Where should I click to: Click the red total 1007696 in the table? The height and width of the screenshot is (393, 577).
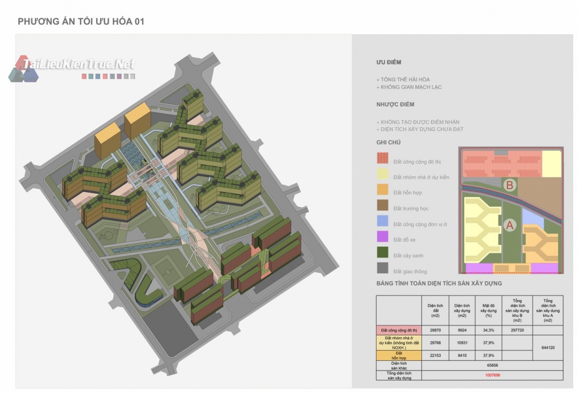pyautogui.click(x=493, y=375)
